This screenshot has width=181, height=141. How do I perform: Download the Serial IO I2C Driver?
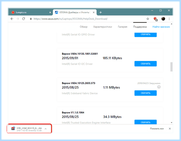pos(145,64)
